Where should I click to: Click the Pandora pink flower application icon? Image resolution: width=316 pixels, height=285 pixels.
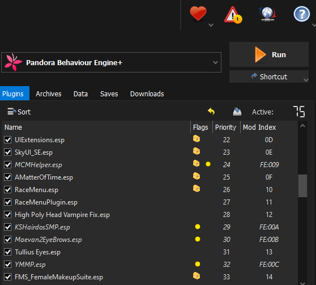pyautogui.click(x=13, y=62)
